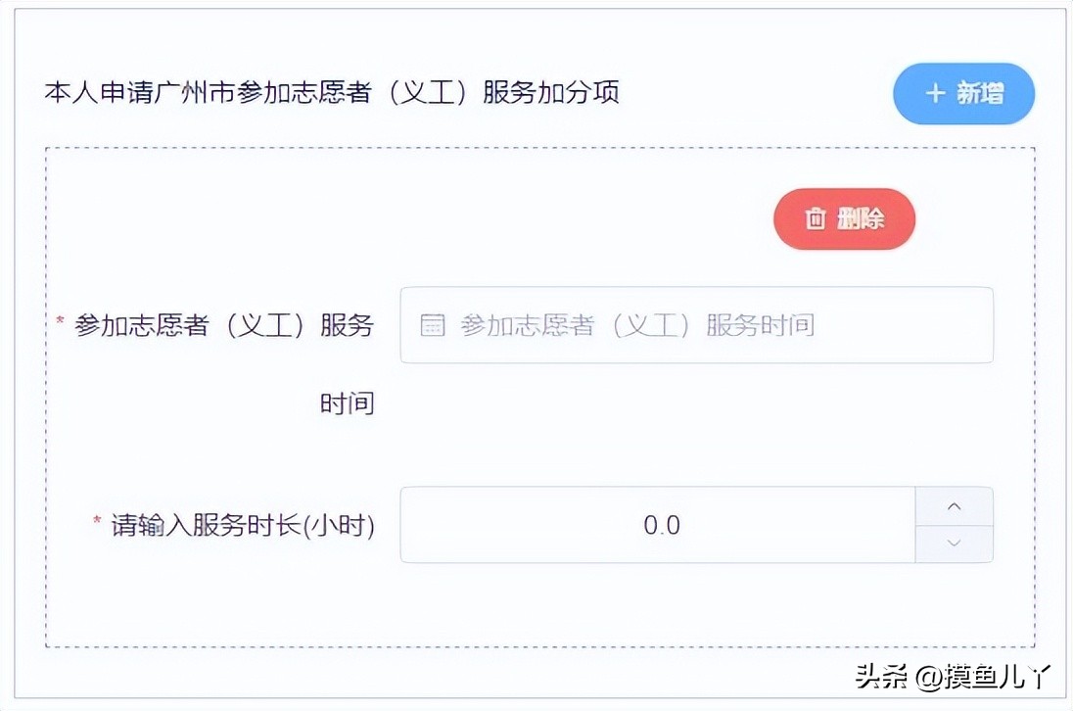Open the volunteer service time date picker
Viewport: 1073px width, 711px height.
[x=695, y=325]
